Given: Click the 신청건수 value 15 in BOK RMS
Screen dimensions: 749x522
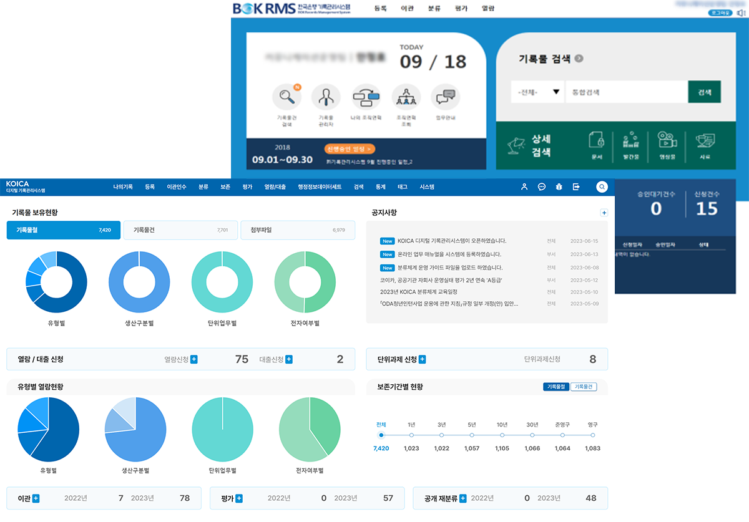Looking at the screenshot, I should [x=707, y=209].
